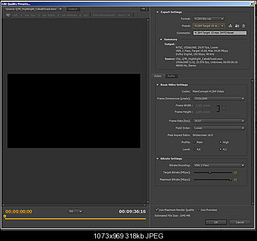Click the Comments text field

coord(220,33)
